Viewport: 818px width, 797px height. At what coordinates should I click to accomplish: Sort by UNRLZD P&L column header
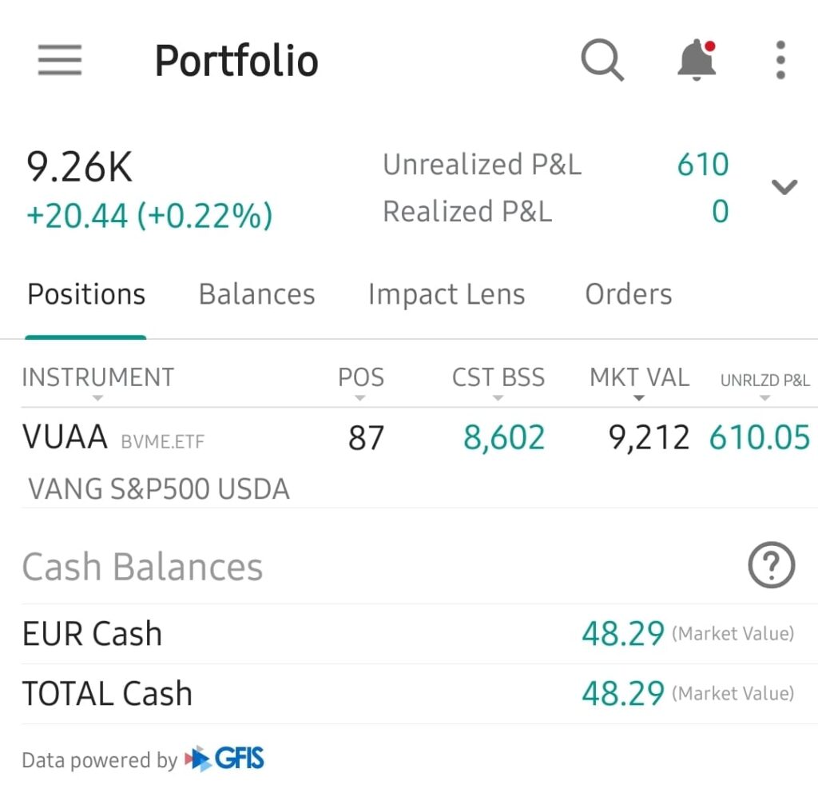coord(764,381)
